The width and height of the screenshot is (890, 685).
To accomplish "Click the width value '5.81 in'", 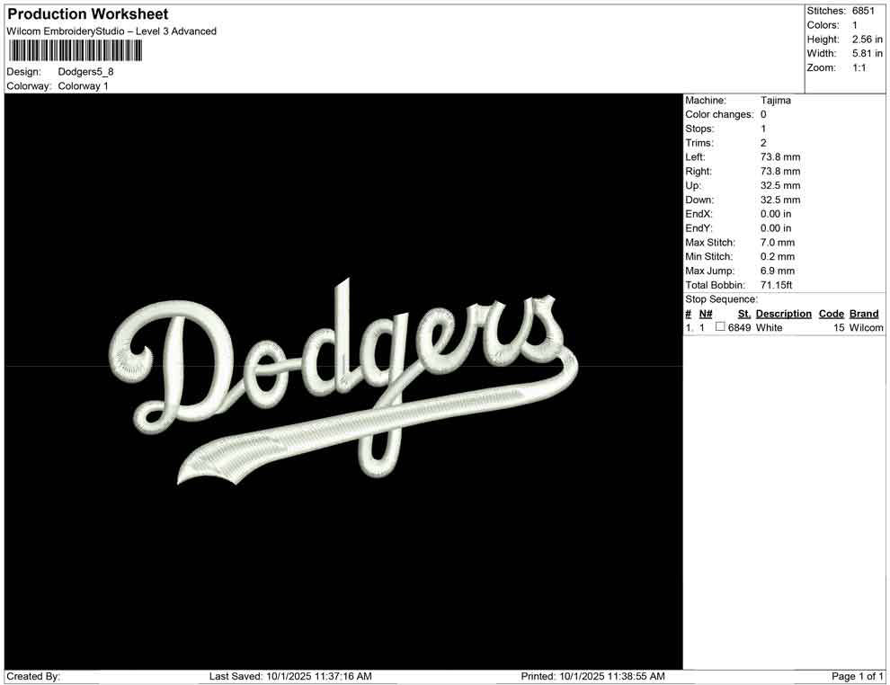I will 868,53.
